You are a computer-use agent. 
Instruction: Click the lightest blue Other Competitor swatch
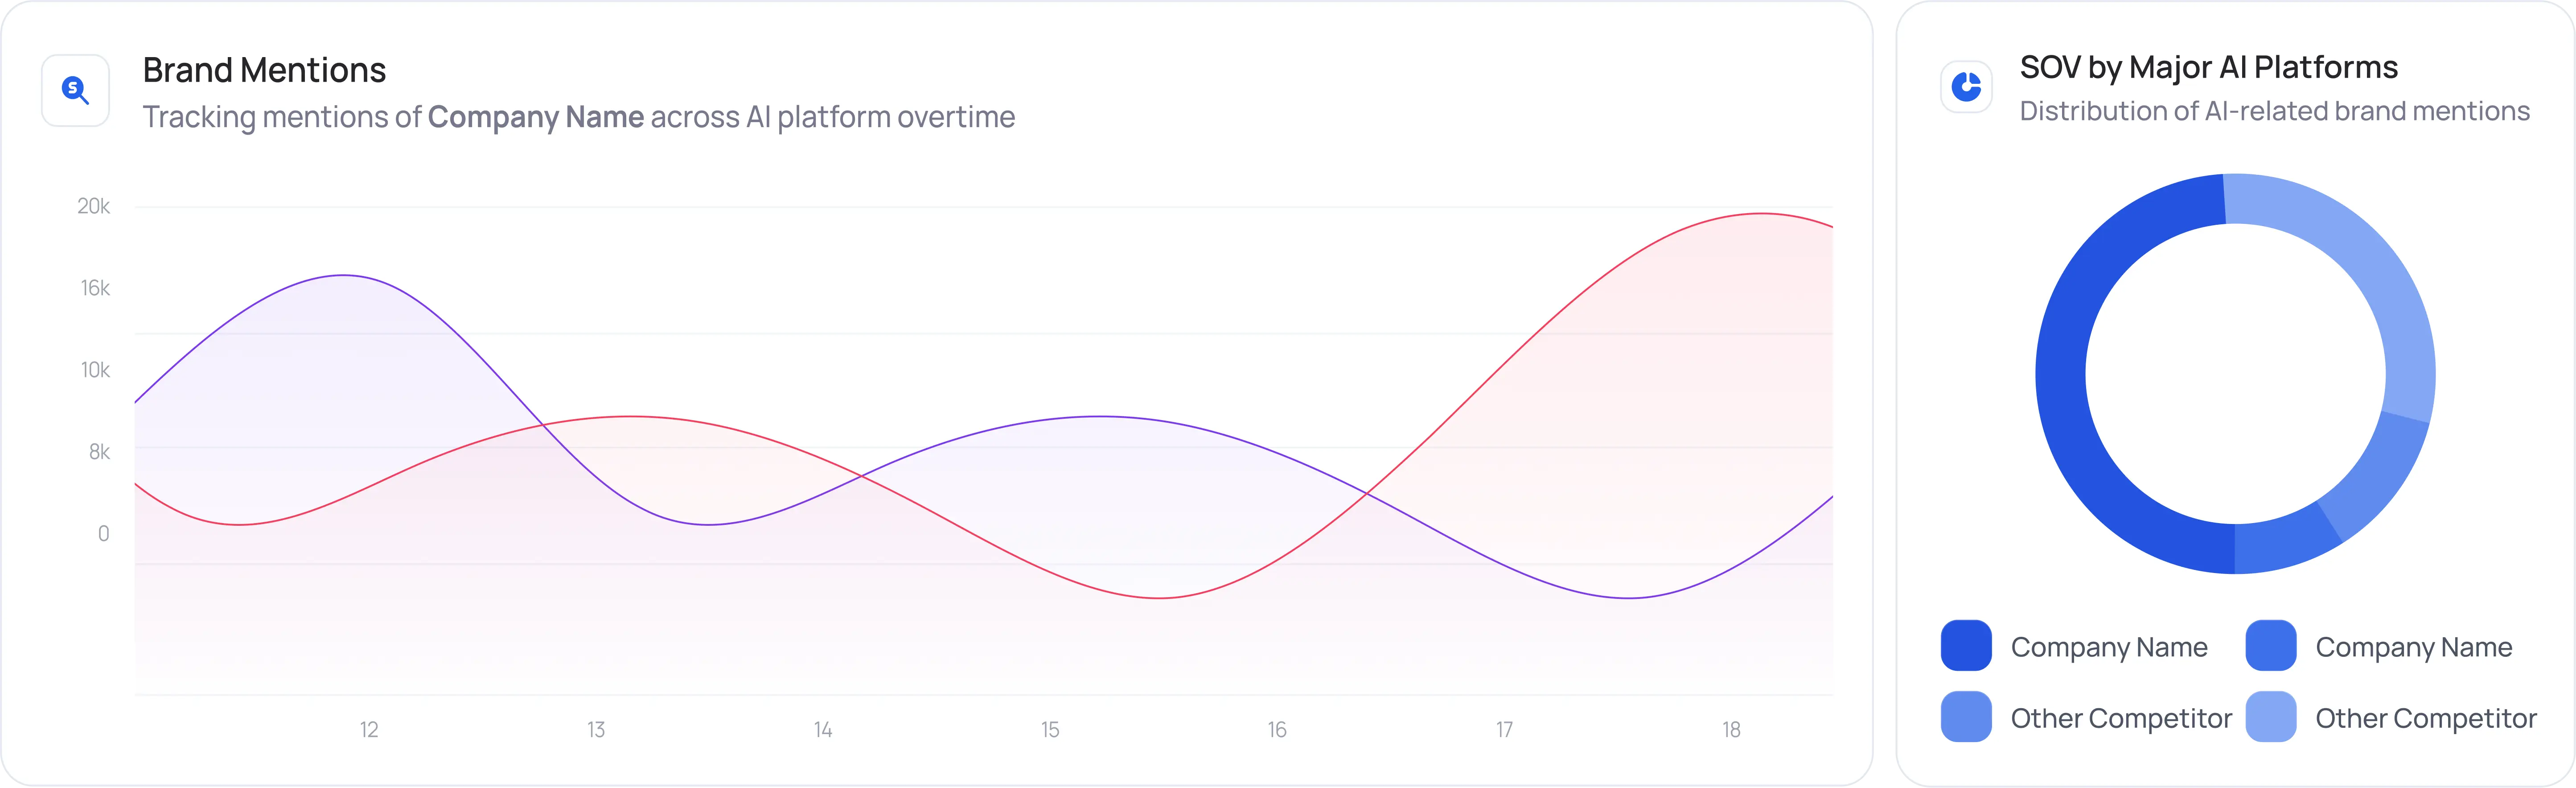pyautogui.click(x=2270, y=717)
